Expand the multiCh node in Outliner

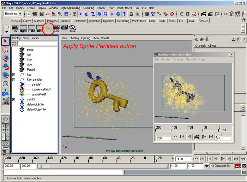pos(14,100)
